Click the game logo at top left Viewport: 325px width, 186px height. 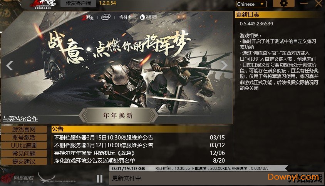point(43,4)
